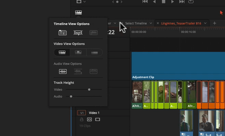Expand LingAmes_TeaserTrailer 816 tab dropdown
225x136 pixels.
205,23
